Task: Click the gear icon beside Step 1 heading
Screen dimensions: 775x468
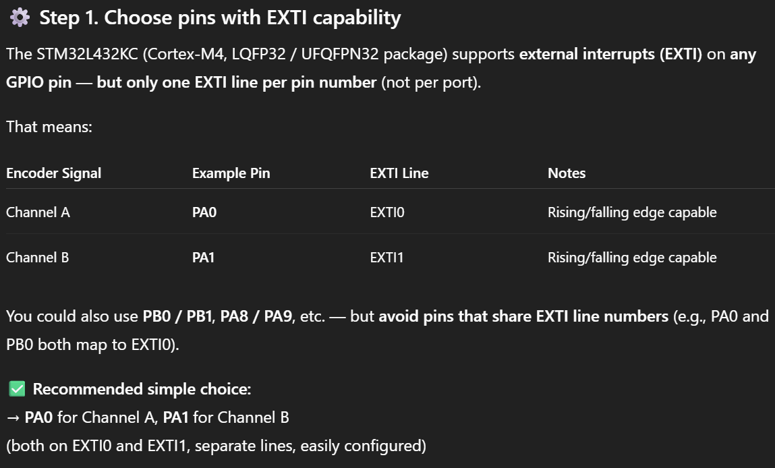Action: (20, 17)
